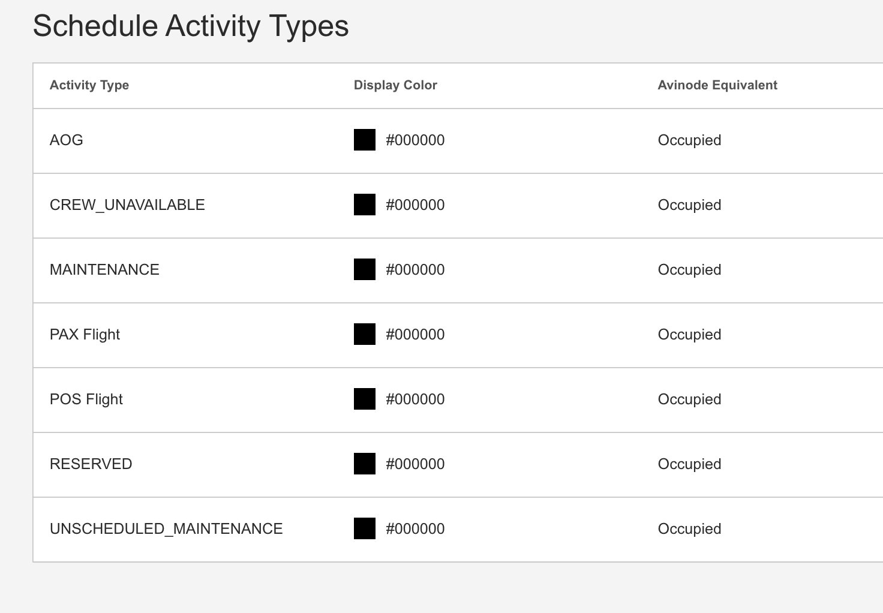Click the MAINTENANCE activity type name
883x613 pixels.
pyautogui.click(x=104, y=269)
